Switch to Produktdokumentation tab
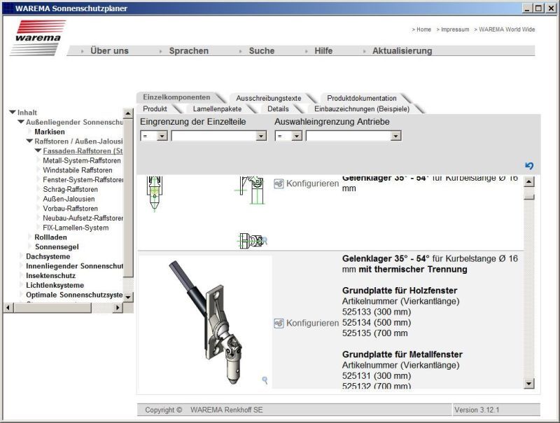The image size is (560, 423). 362,98
